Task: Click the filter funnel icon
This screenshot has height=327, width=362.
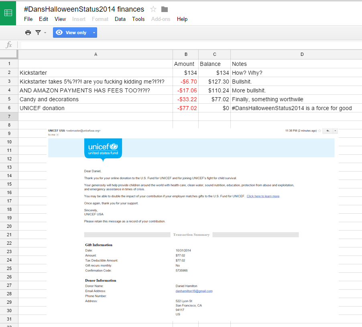Action: coord(38,33)
